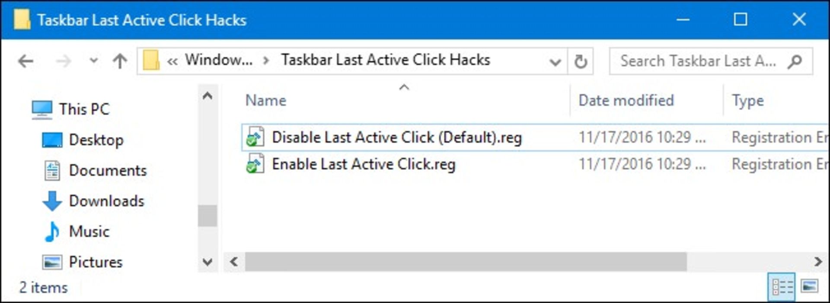Image resolution: width=830 pixels, height=303 pixels.
Task: Go up one folder level
Action: coord(120,61)
